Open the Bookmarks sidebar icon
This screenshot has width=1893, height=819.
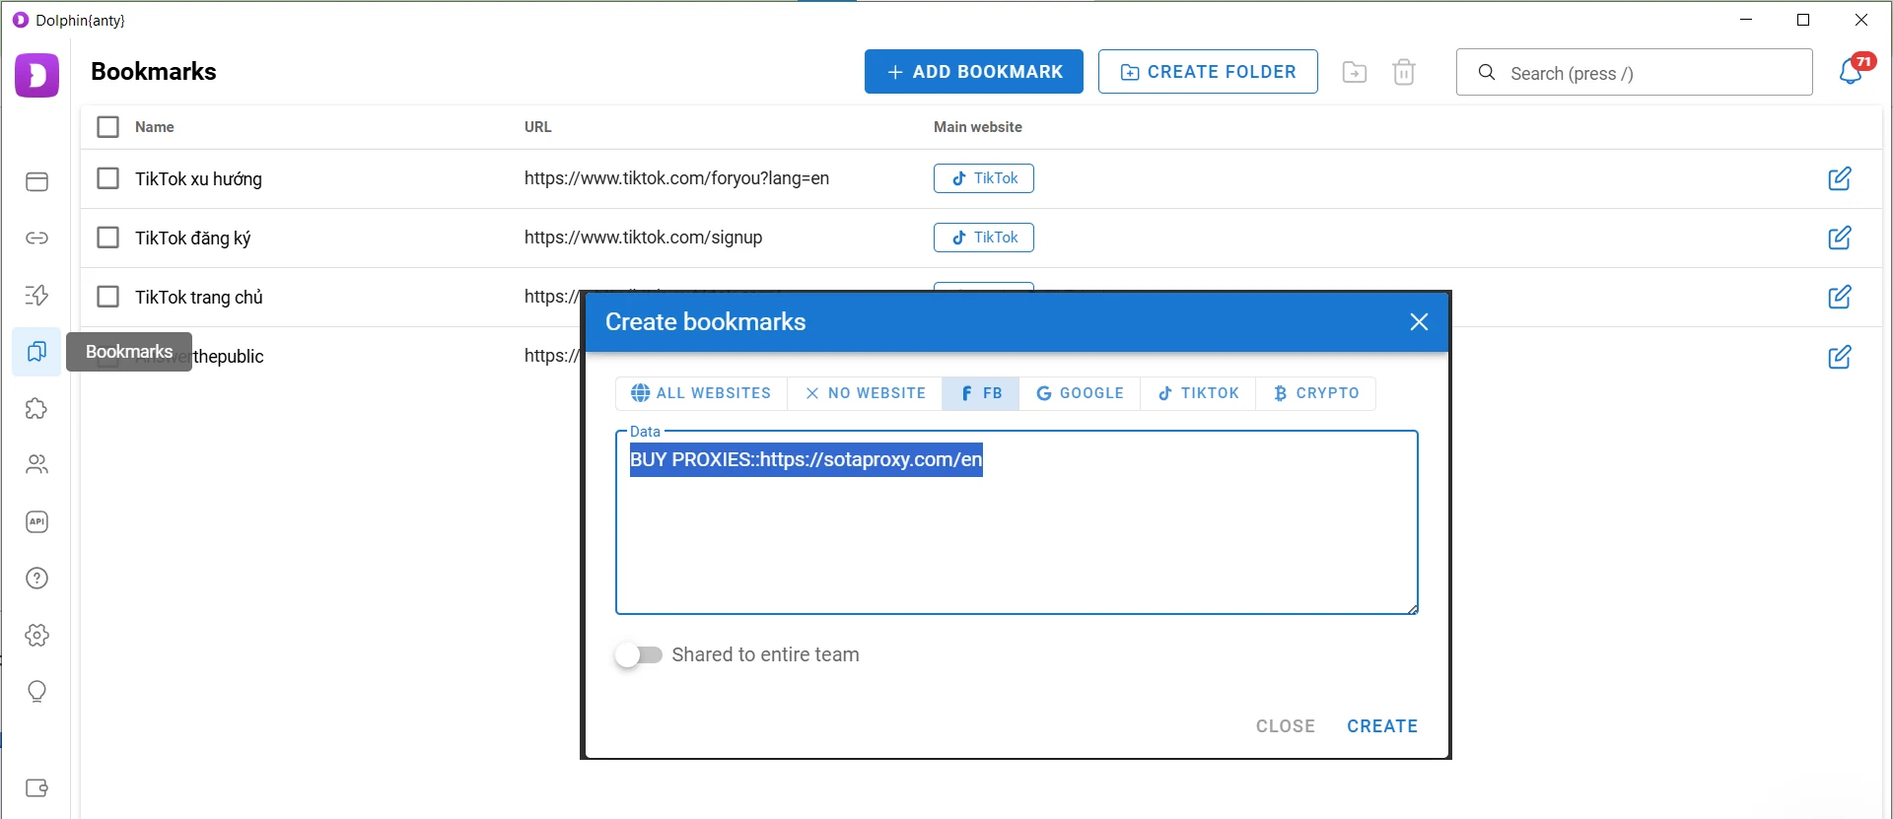[36, 352]
